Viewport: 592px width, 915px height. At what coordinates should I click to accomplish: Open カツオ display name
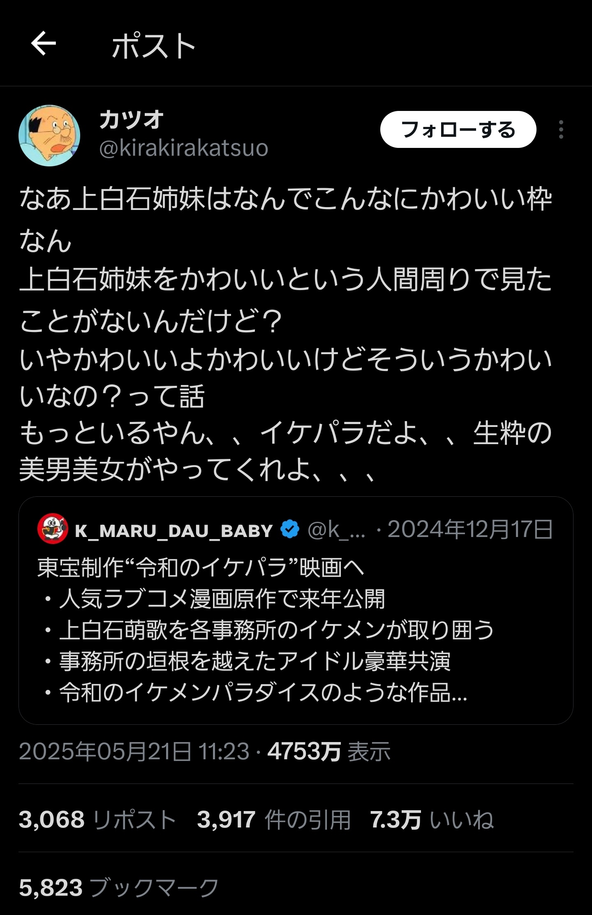point(131,120)
